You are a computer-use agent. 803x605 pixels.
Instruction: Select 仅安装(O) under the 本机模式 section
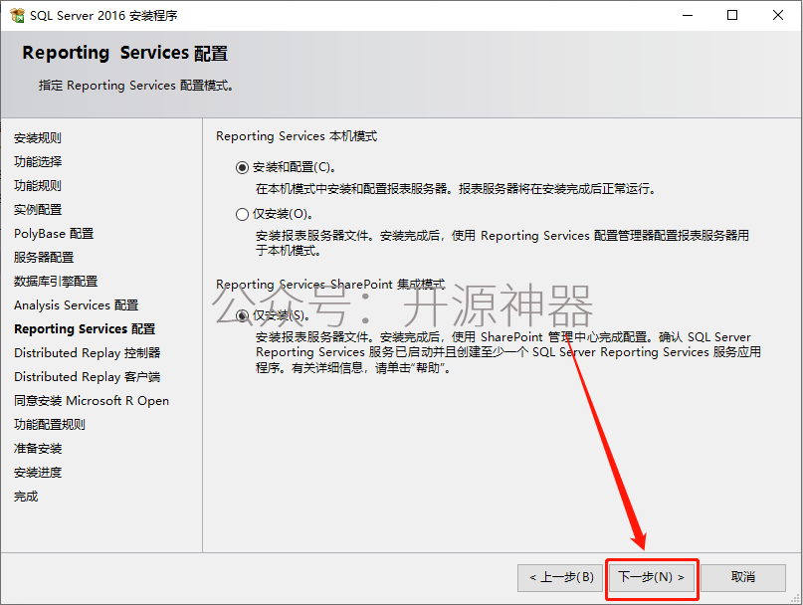point(242,214)
